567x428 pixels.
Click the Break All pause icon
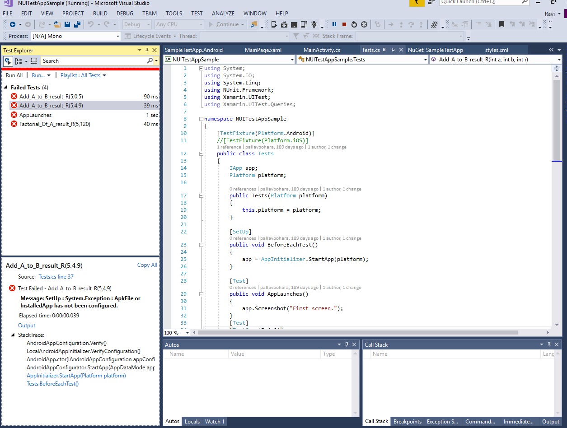point(334,24)
